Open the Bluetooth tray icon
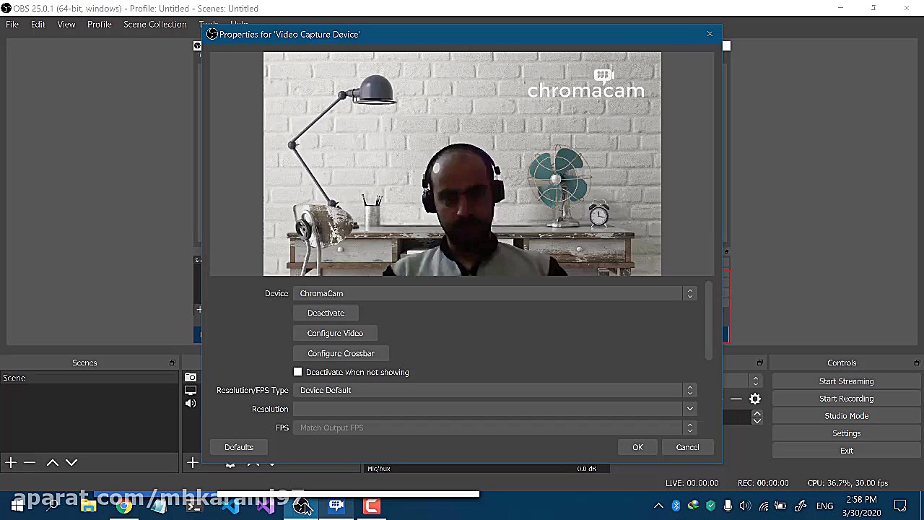924x520 pixels. point(676,506)
